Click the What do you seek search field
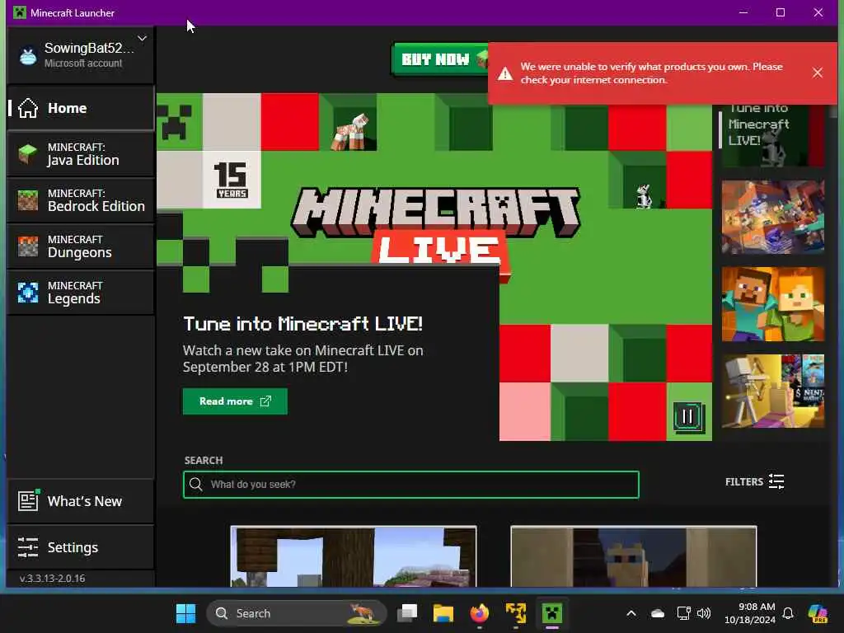The image size is (844, 633). click(411, 485)
